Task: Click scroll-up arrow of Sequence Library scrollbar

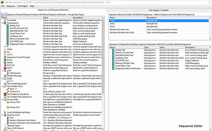Action: click(210, 18)
